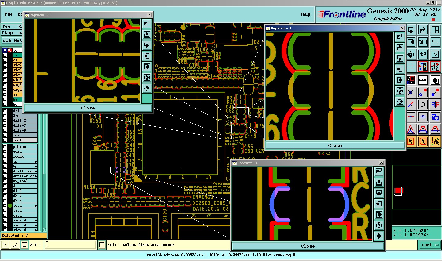Viewport: 442px width, 261px height.
Task: Click the 1:2 zoom scale icon
Action: [x=423, y=54]
